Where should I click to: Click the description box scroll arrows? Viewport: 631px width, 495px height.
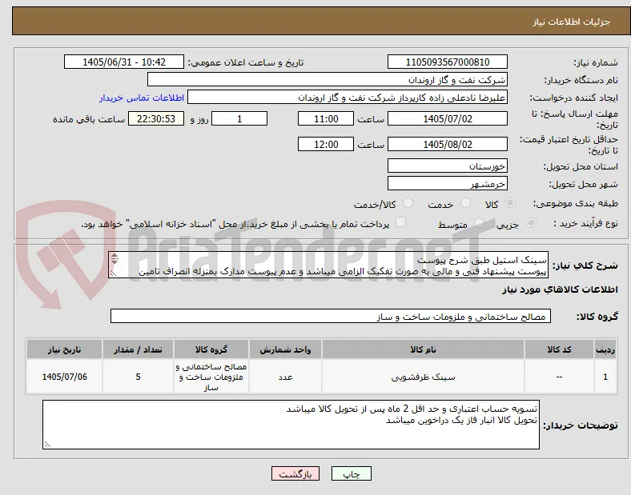tap(115, 259)
